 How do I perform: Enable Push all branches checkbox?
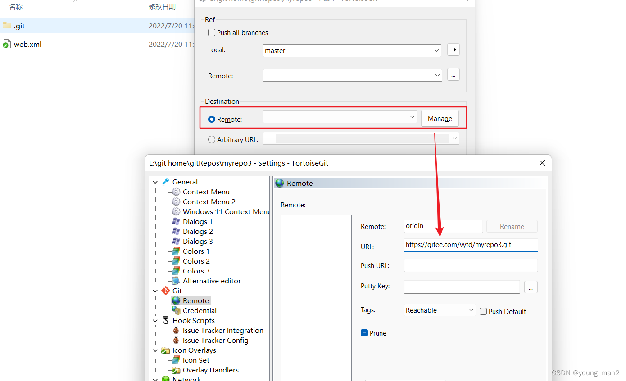pyautogui.click(x=212, y=32)
